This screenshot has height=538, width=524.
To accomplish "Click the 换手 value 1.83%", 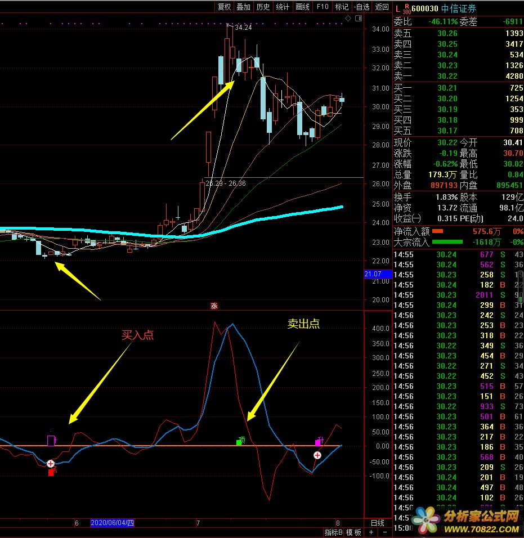I will [x=446, y=198].
